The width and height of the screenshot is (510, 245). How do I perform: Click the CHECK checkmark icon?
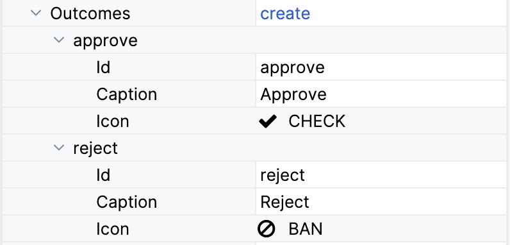pyautogui.click(x=268, y=121)
